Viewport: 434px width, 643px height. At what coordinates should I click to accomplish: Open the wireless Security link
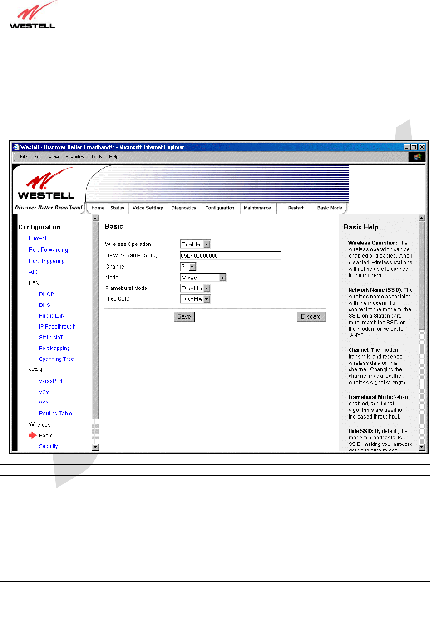[48, 446]
